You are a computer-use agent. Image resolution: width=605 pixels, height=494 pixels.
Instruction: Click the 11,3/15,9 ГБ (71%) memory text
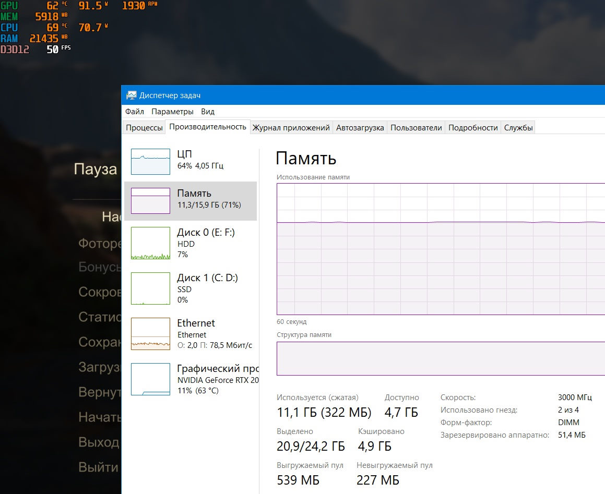click(209, 205)
